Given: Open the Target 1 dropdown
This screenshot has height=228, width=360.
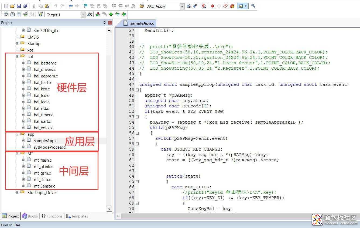Looking at the screenshot, I should [83, 15].
